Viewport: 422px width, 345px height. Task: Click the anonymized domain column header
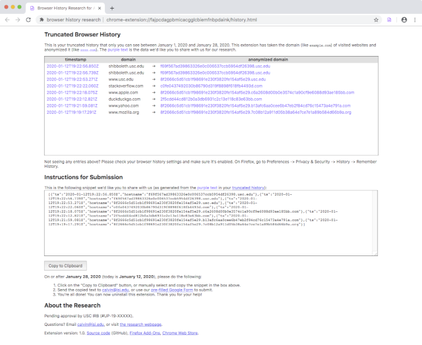click(268, 59)
